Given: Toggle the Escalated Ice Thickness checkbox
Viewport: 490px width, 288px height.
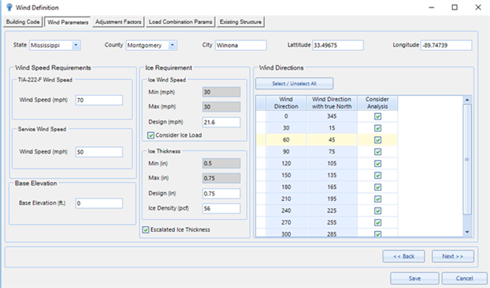Looking at the screenshot, I should tap(146, 230).
